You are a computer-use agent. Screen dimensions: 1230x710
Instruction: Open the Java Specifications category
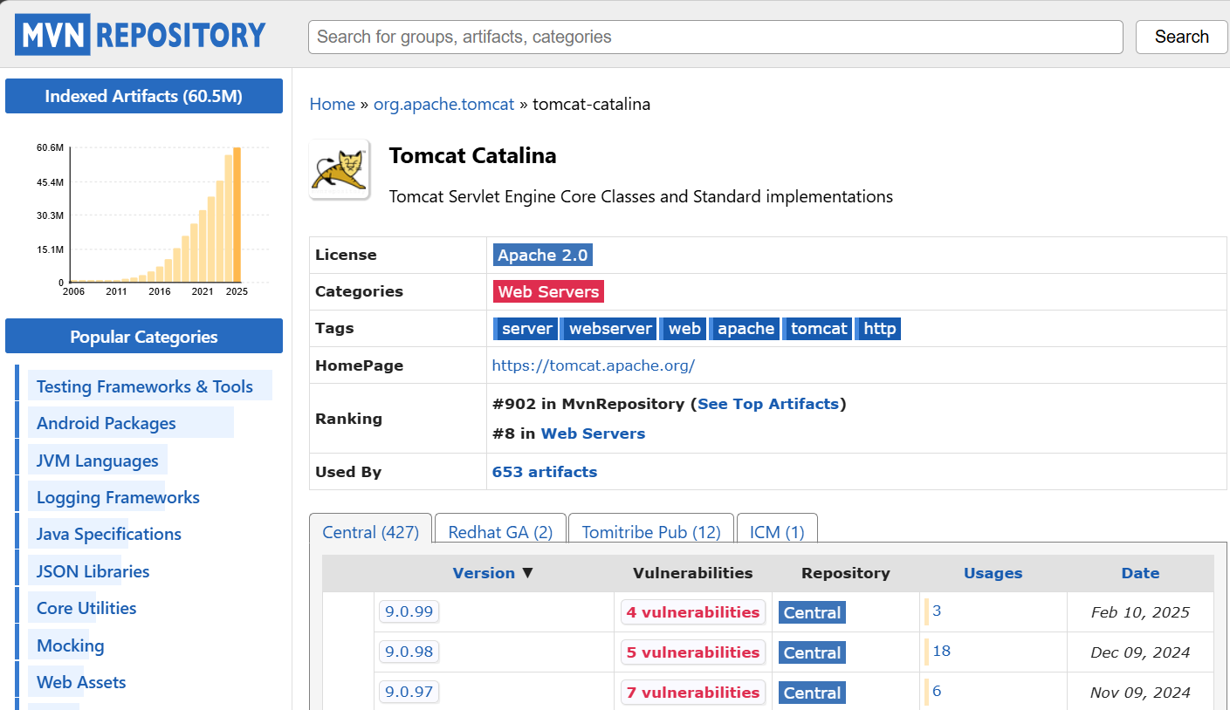109,534
